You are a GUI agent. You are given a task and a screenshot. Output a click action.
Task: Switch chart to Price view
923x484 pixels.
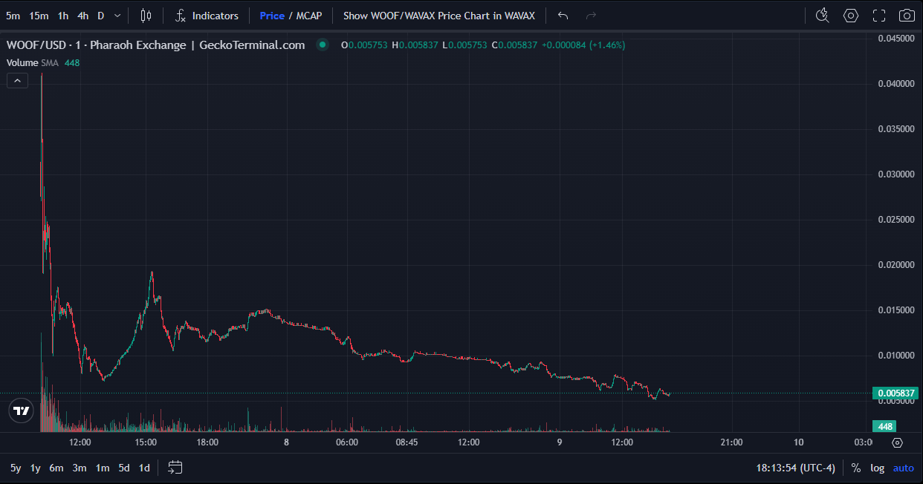tap(272, 16)
